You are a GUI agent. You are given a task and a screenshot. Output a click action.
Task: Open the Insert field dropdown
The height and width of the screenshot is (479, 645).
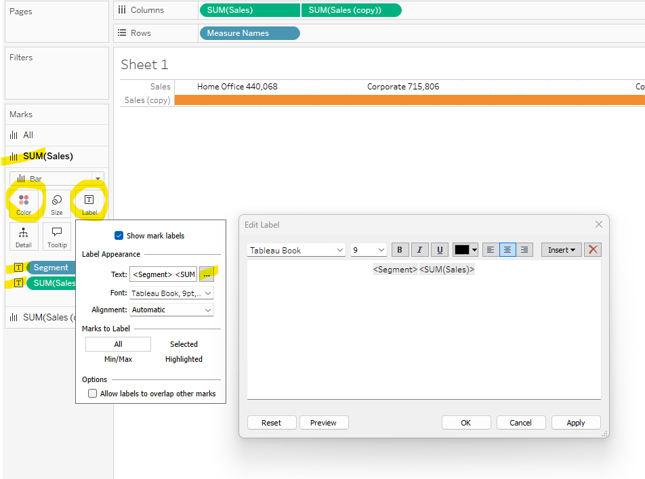pos(561,250)
